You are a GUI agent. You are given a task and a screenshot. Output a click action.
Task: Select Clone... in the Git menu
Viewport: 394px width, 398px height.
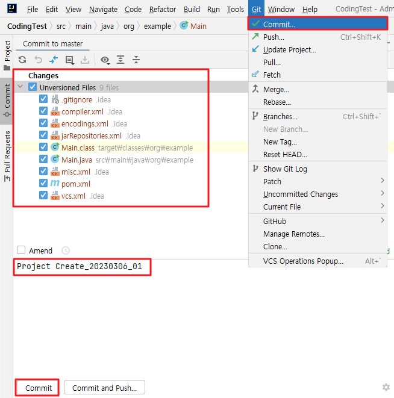point(317,247)
